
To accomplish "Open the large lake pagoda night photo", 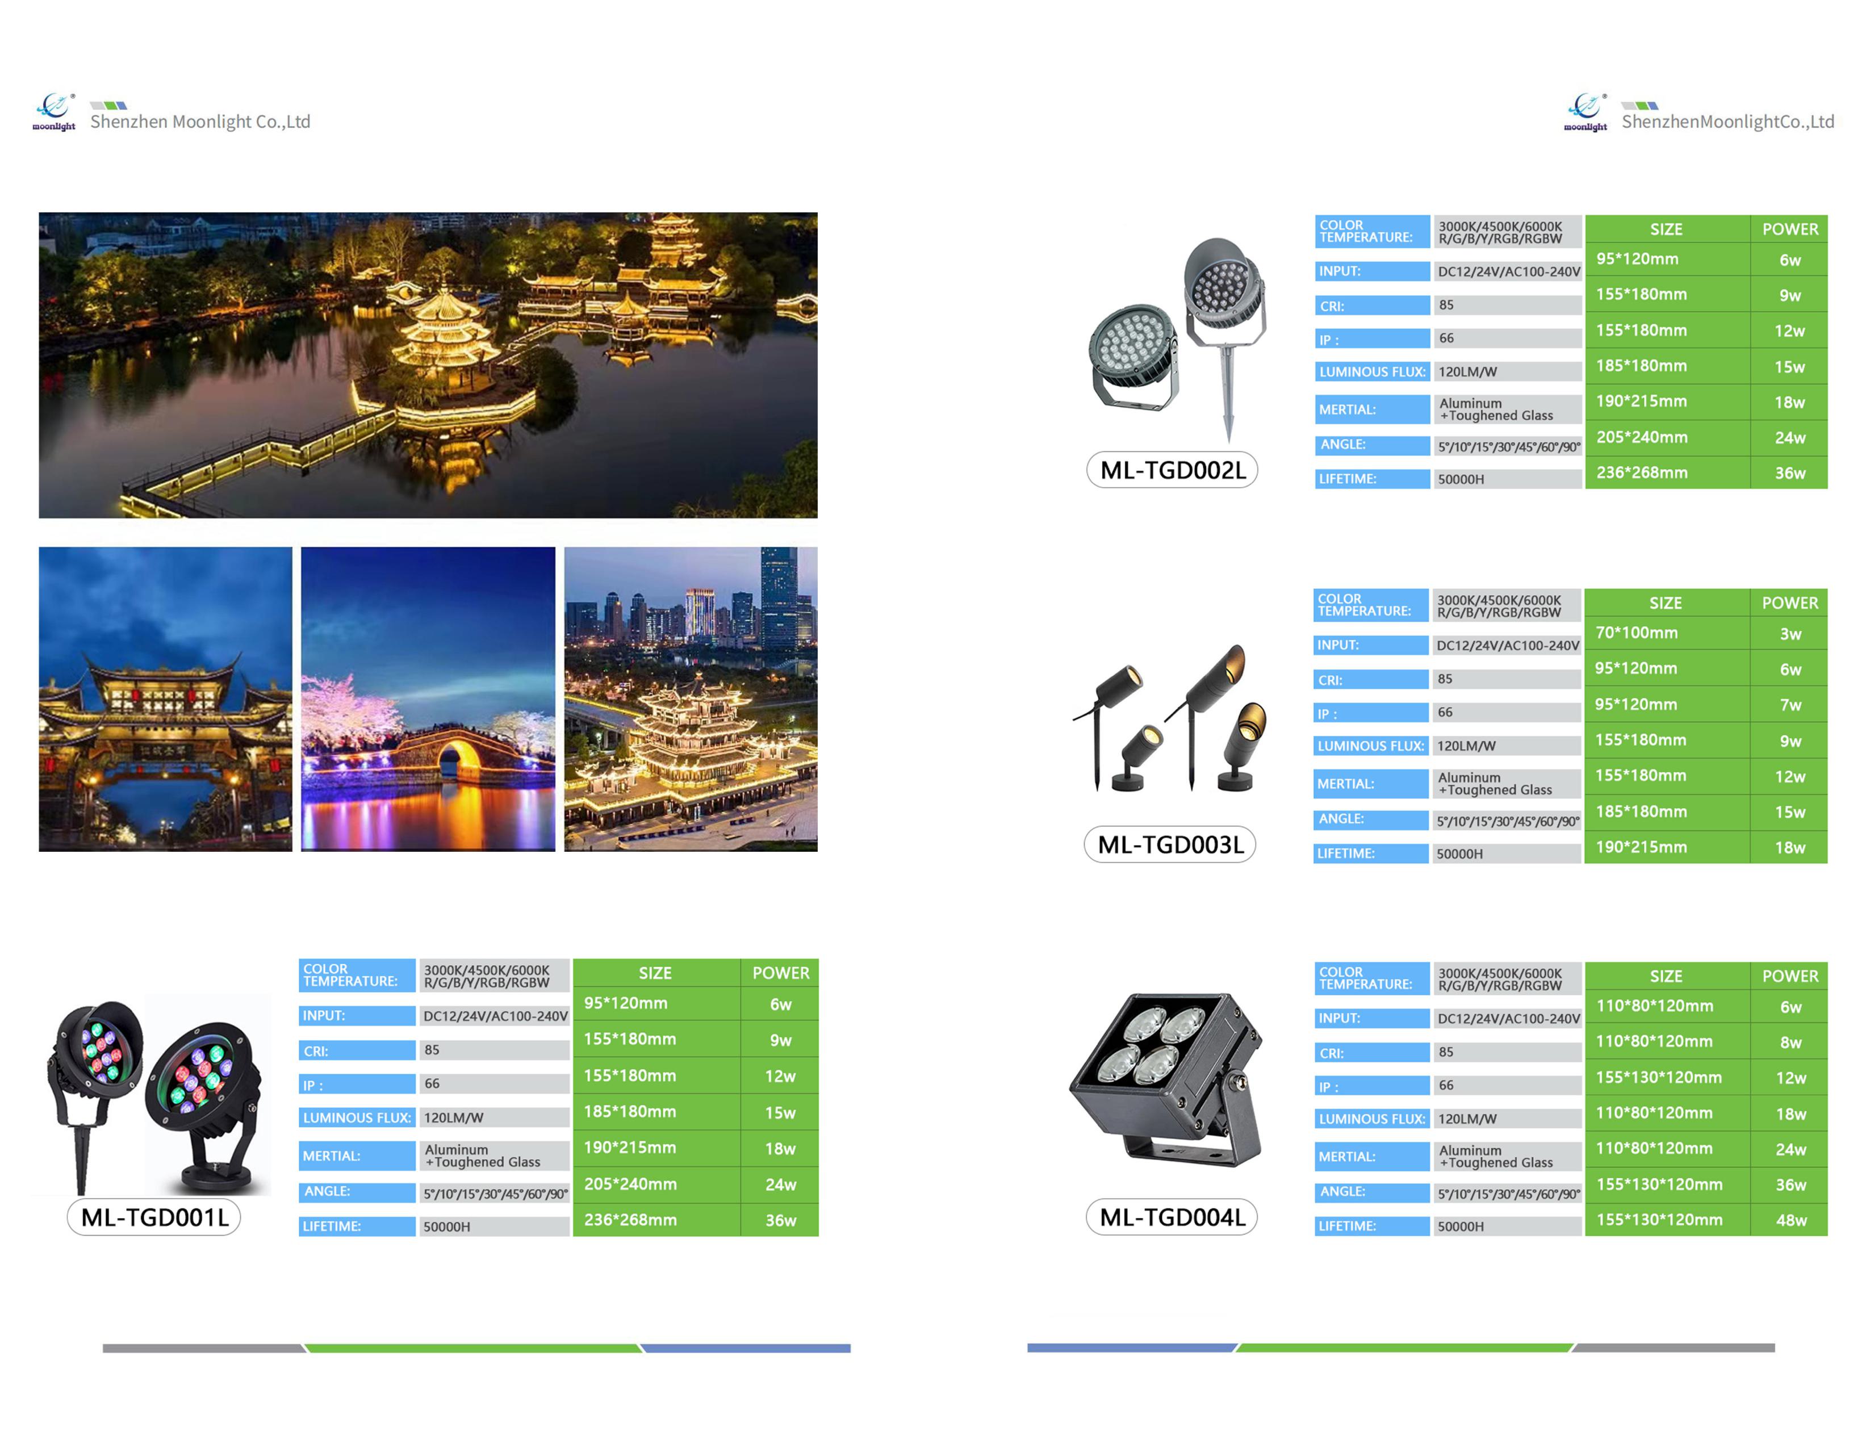I will pos(427,366).
